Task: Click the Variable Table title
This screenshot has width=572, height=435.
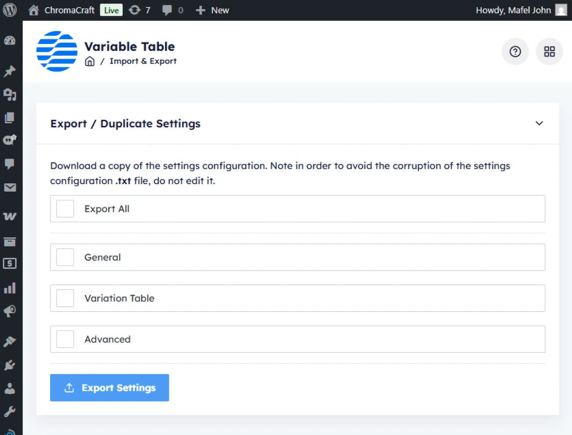Action: tap(129, 47)
